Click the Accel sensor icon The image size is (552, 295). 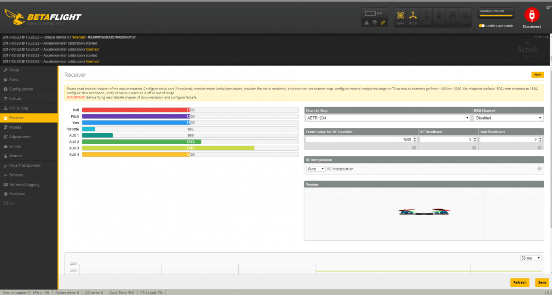pos(414,17)
